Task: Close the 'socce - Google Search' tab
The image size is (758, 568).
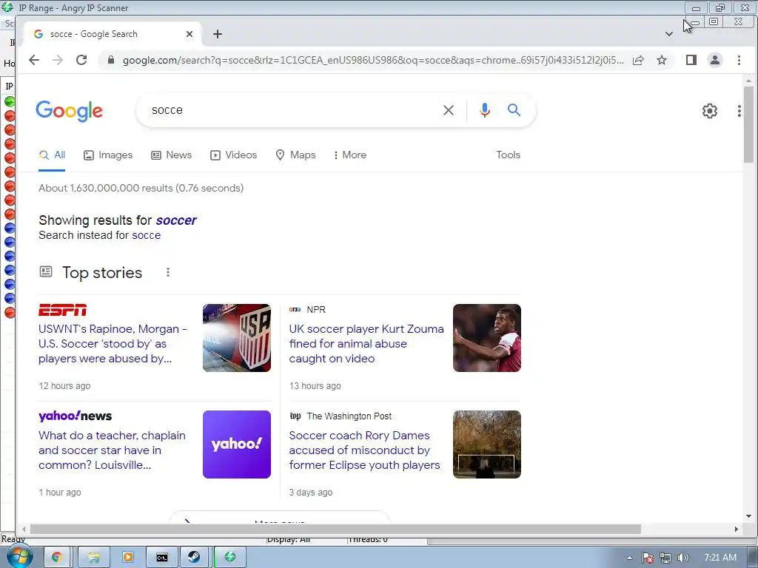Action: coord(189,34)
